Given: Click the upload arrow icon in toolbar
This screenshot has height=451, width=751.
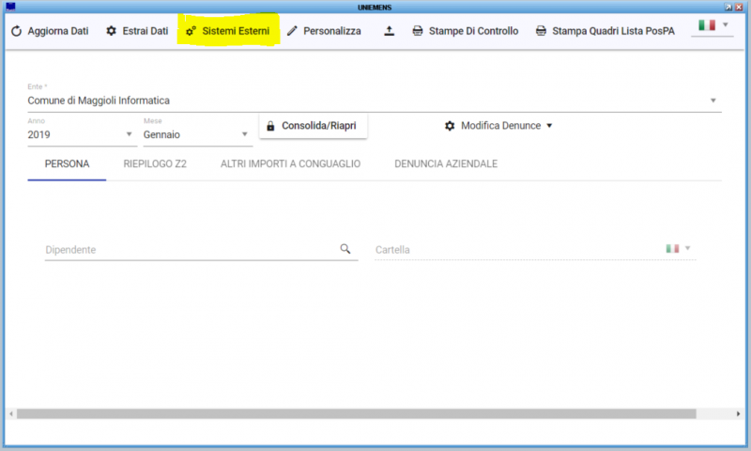Looking at the screenshot, I should coord(390,31).
